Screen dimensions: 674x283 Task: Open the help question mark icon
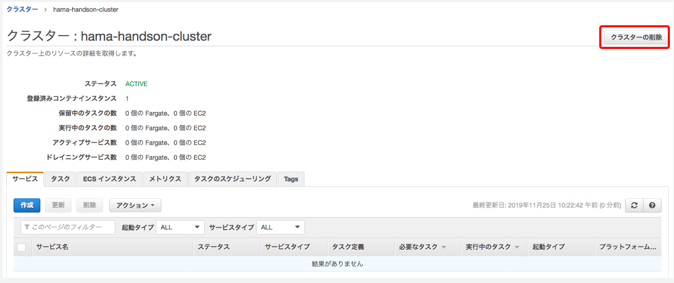click(652, 205)
